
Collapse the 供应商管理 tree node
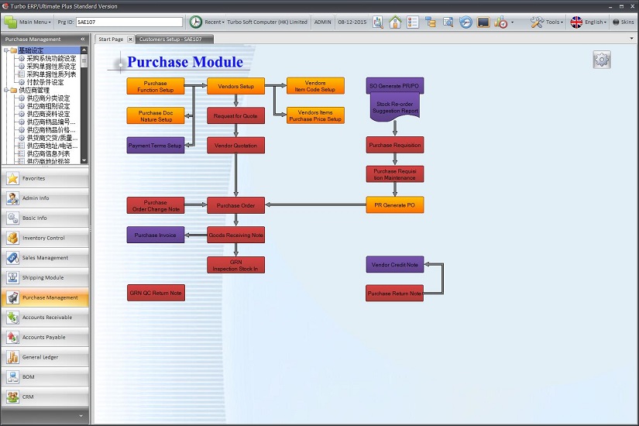6,90
